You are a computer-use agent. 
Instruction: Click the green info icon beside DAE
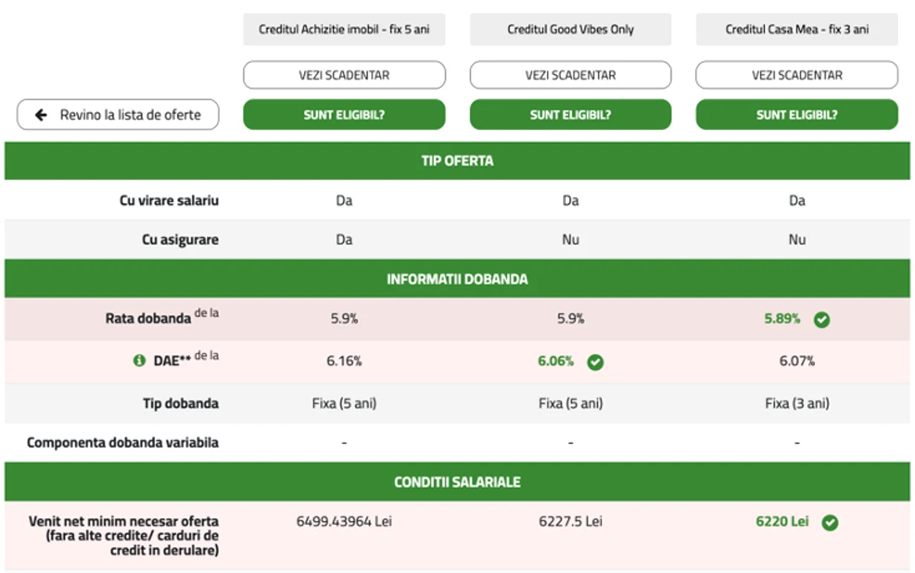click(139, 361)
